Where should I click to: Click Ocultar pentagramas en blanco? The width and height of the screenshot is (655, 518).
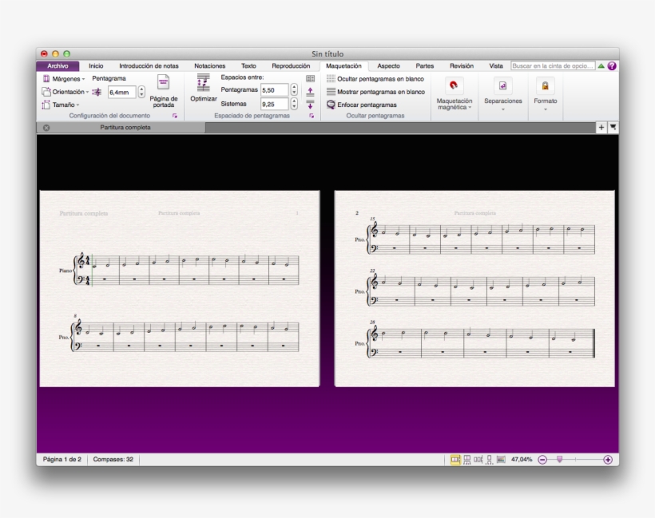coord(375,79)
